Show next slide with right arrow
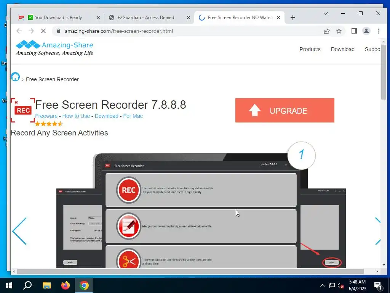Image resolution: width=390 pixels, height=293 pixels. coord(378,231)
